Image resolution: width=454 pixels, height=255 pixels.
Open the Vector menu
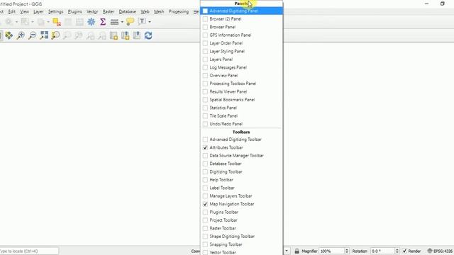point(92,11)
